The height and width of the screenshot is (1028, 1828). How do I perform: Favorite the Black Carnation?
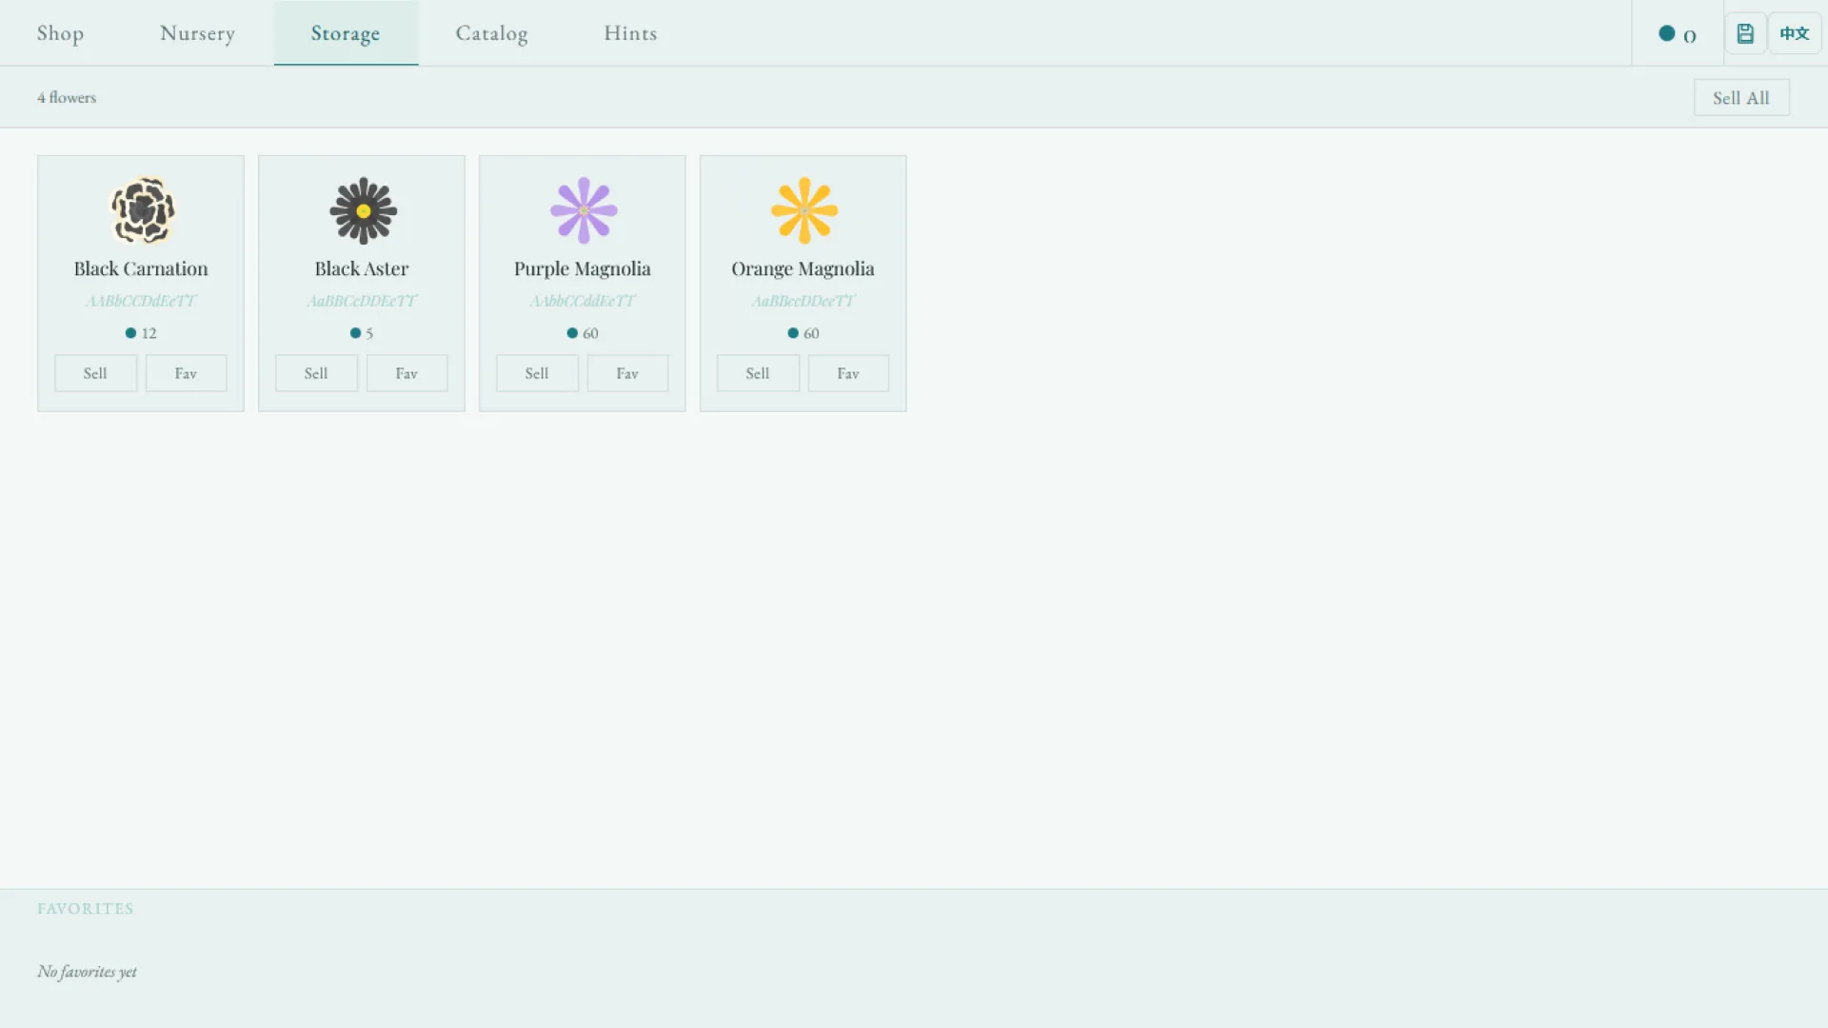pos(186,373)
